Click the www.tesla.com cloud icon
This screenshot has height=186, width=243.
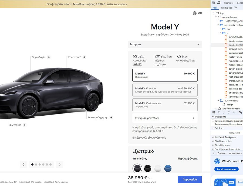[x=220, y=17]
